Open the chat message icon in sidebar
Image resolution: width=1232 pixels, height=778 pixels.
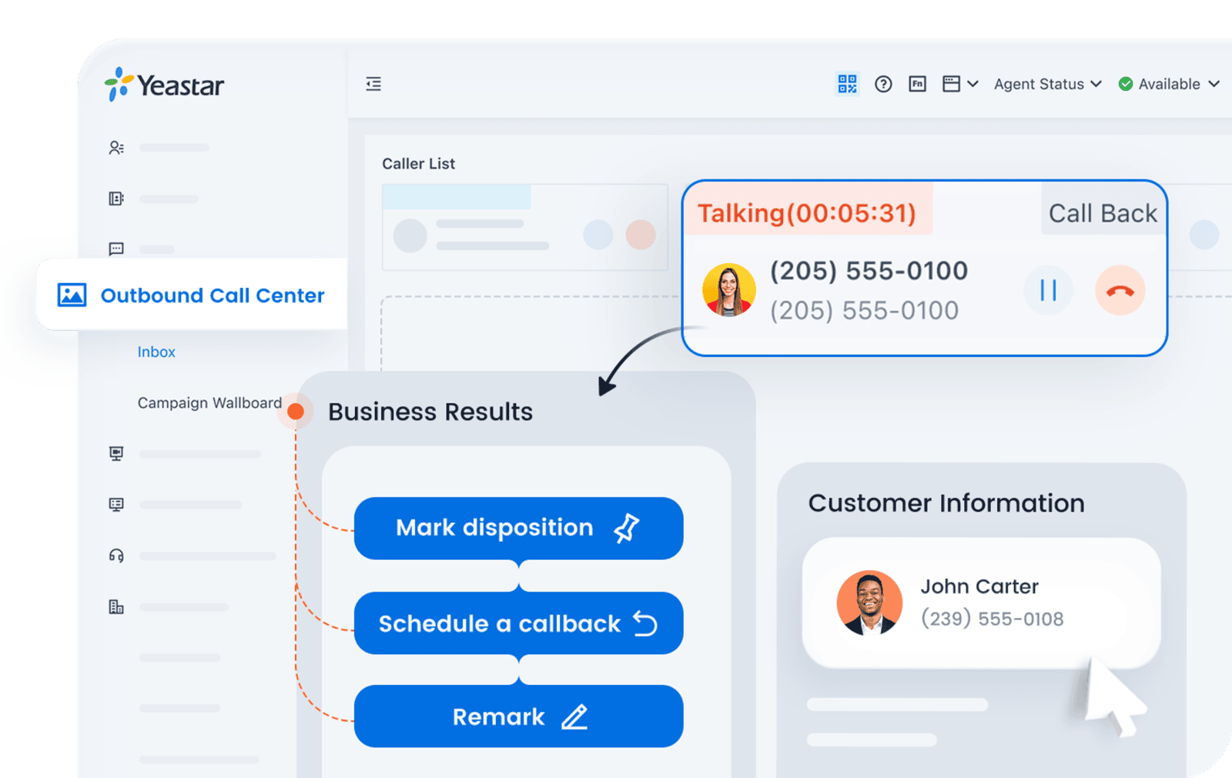click(x=116, y=249)
